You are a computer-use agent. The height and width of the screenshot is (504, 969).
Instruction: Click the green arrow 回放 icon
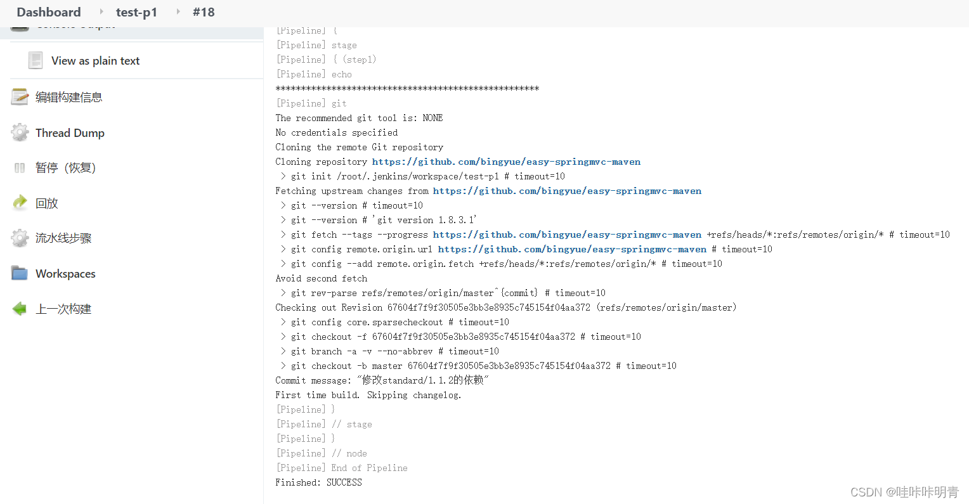coord(20,203)
